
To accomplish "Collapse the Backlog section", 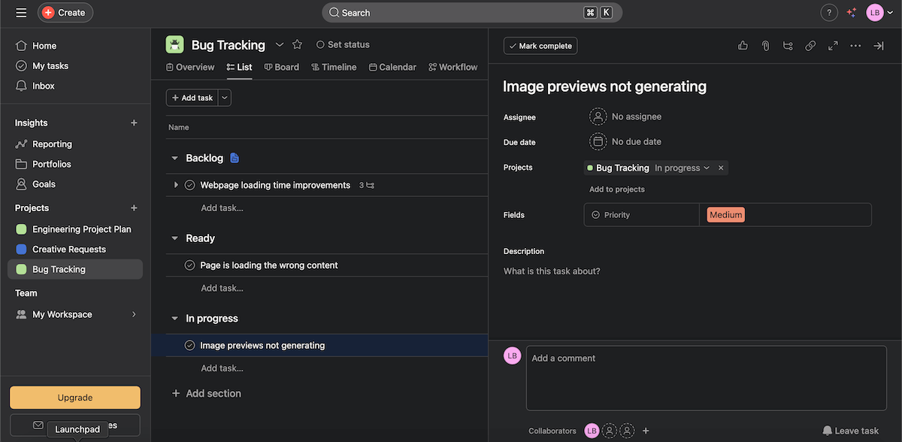I will [x=175, y=159].
